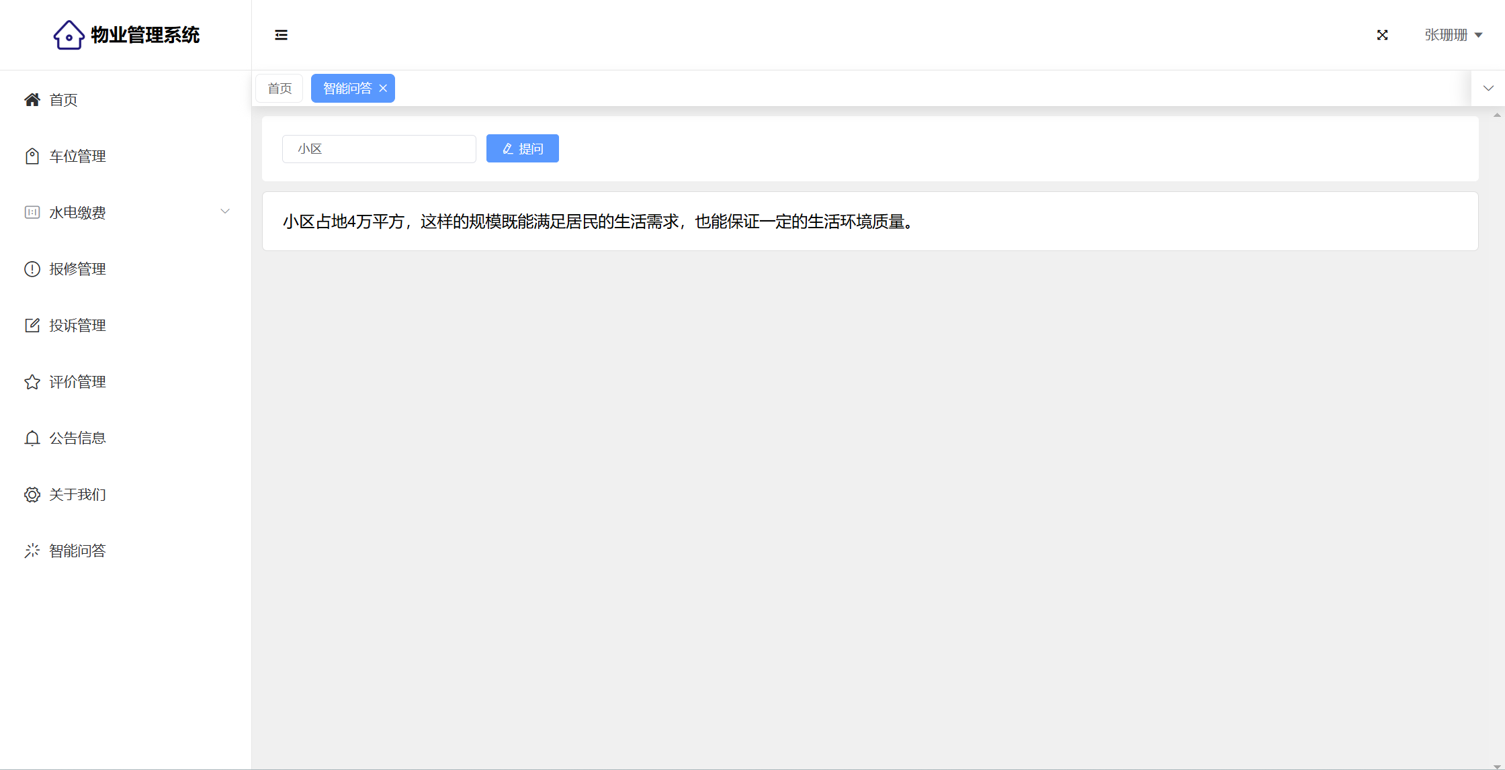This screenshot has width=1505, height=770.
Task: Click the house logo icon
Action: [x=69, y=35]
